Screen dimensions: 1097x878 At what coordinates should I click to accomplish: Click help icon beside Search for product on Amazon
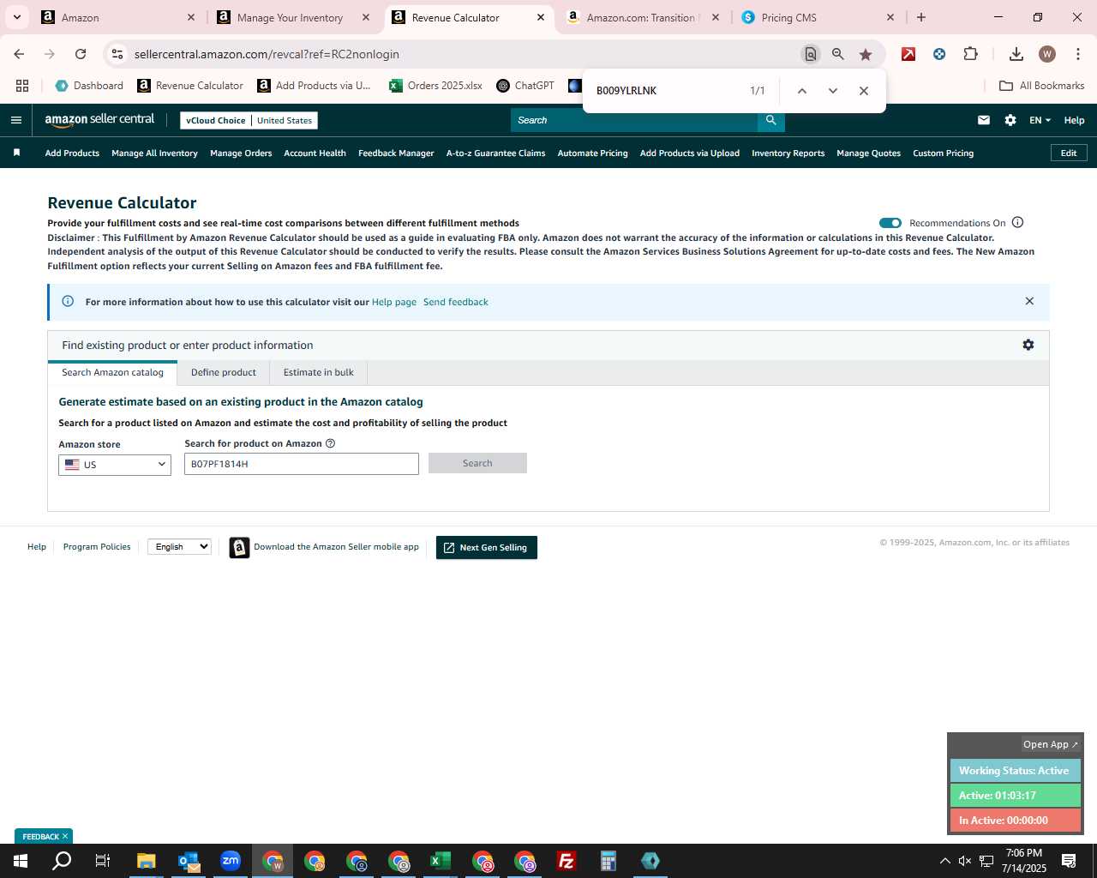click(330, 443)
